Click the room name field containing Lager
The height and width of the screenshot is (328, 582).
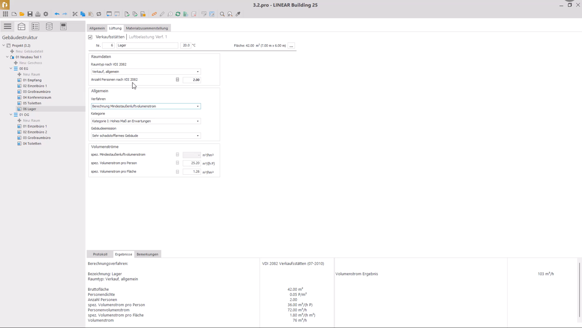point(147,46)
